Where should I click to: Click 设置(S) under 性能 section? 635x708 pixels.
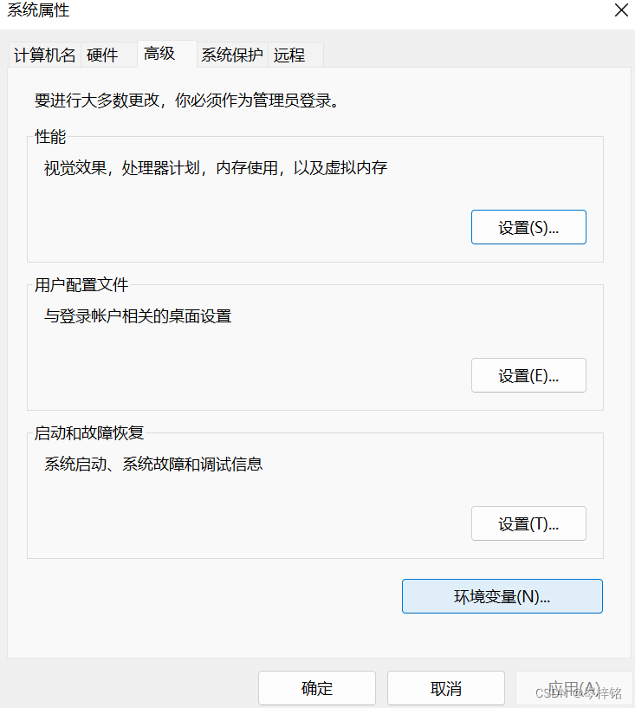(528, 226)
